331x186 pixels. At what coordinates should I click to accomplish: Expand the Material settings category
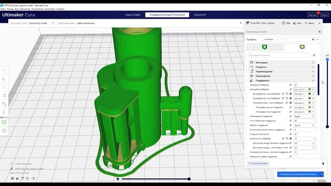point(282,63)
